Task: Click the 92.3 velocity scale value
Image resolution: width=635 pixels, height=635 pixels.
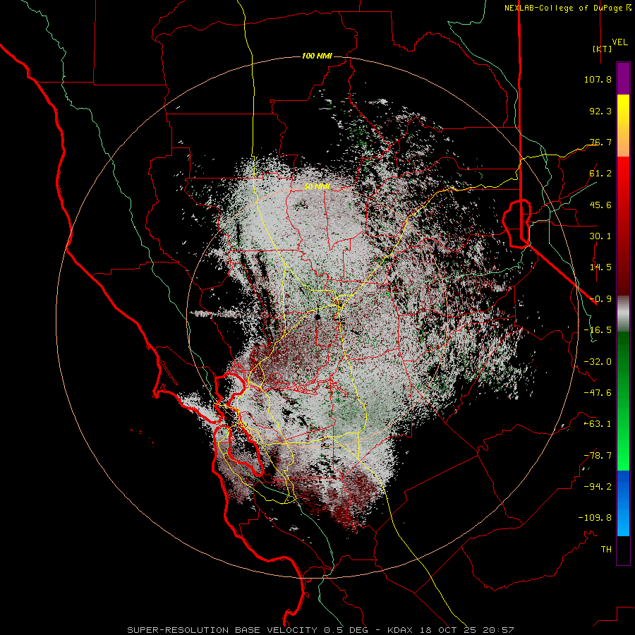Action: click(600, 111)
